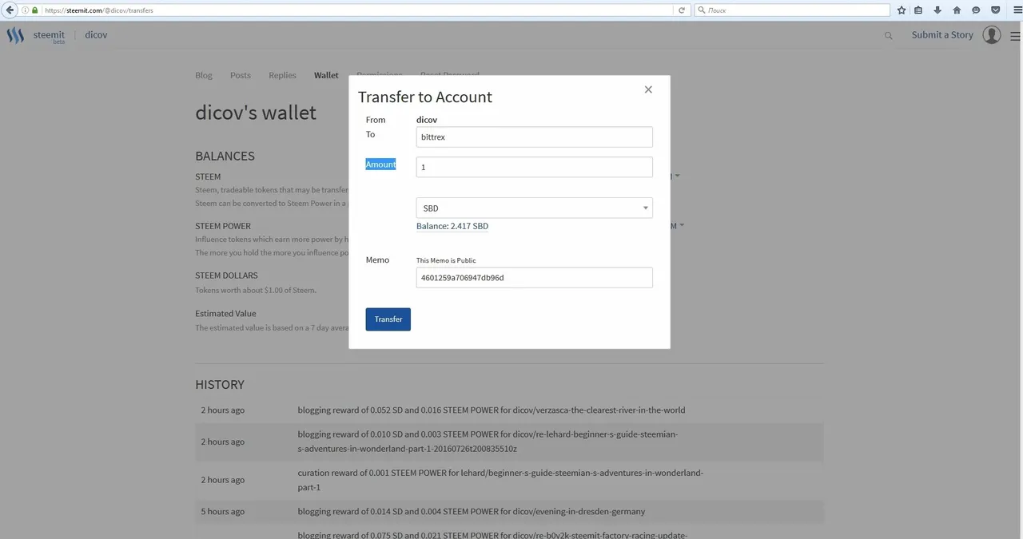1023x539 pixels.
Task: Open the SBD currency dropdown
Action: tap(534, 208)
